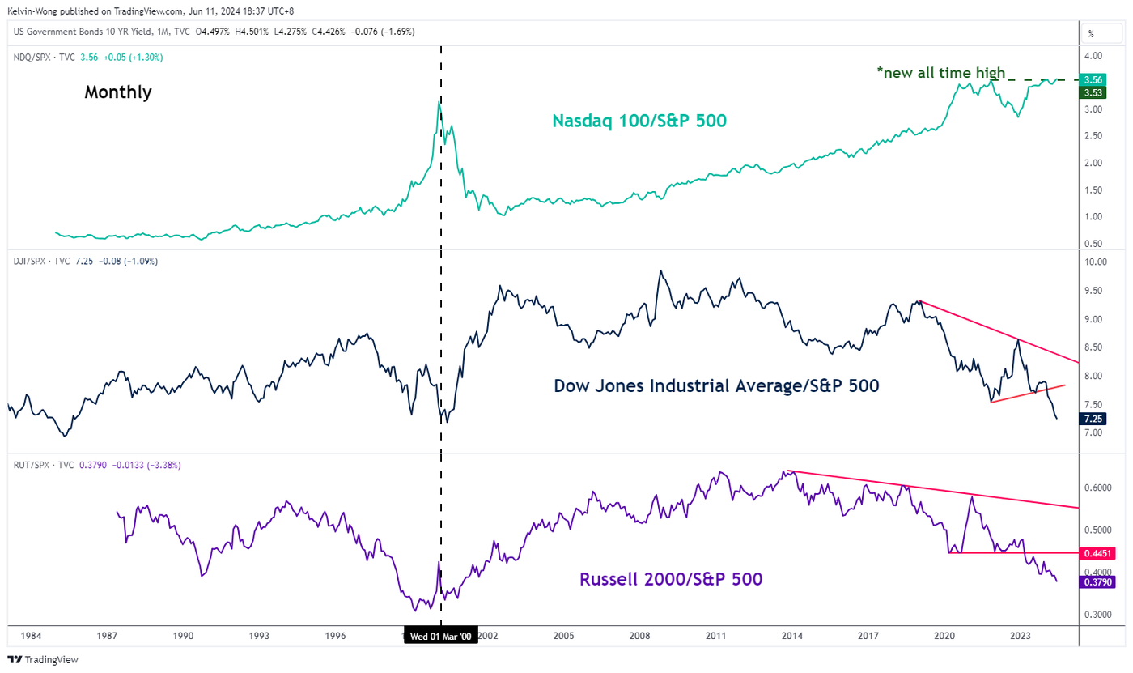
Task: Click the red 0.4451 price level label
Action: click(1097, 553)
